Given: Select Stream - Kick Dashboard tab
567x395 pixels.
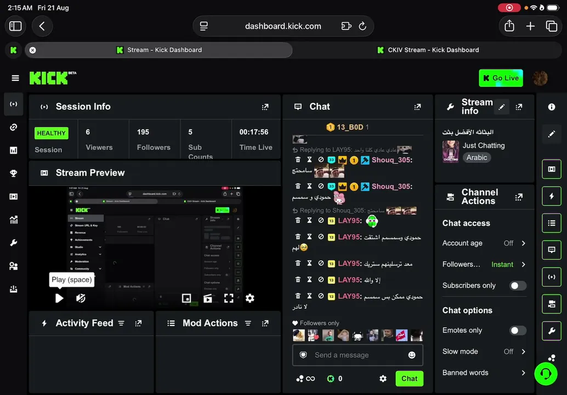Looking at the screenshot, I should [x=158, y=50].
